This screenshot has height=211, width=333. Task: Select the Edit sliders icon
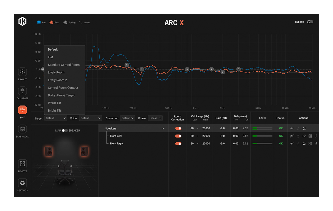[22, 110]
